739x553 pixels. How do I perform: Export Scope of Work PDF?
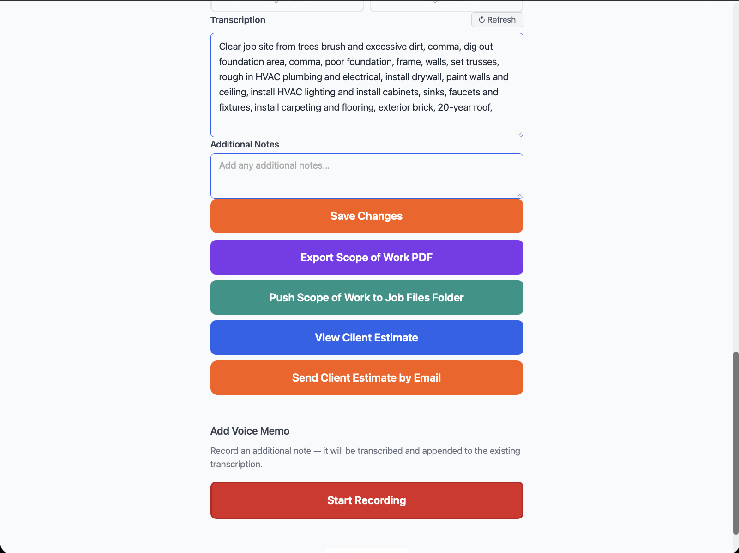coord(366,257)
